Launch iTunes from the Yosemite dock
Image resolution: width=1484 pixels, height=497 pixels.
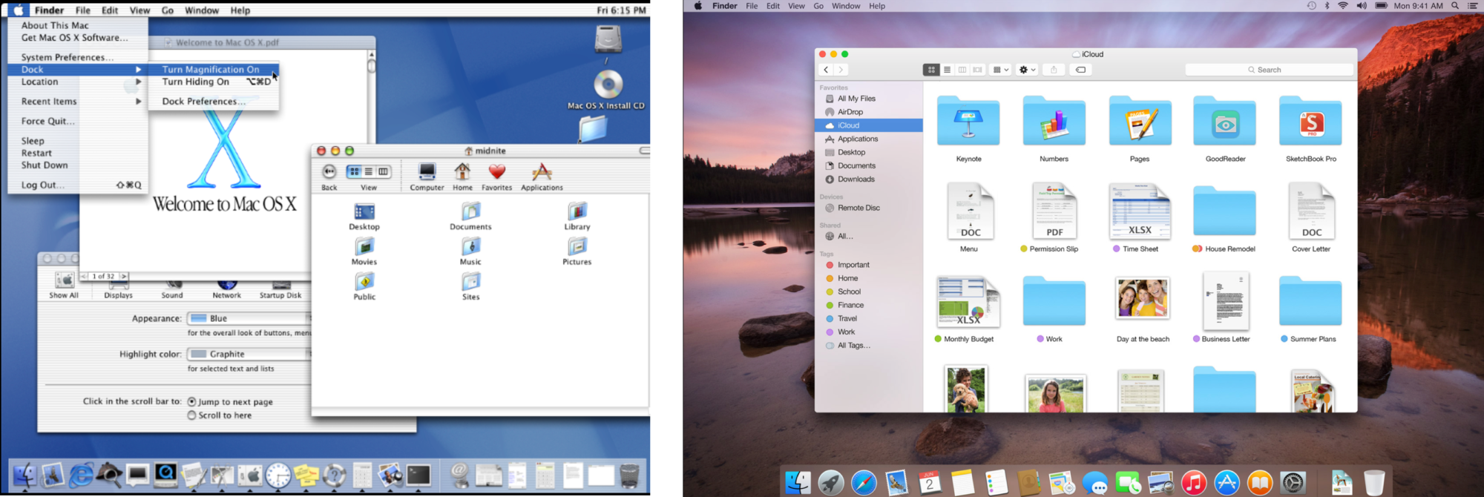pos(1193,483)
